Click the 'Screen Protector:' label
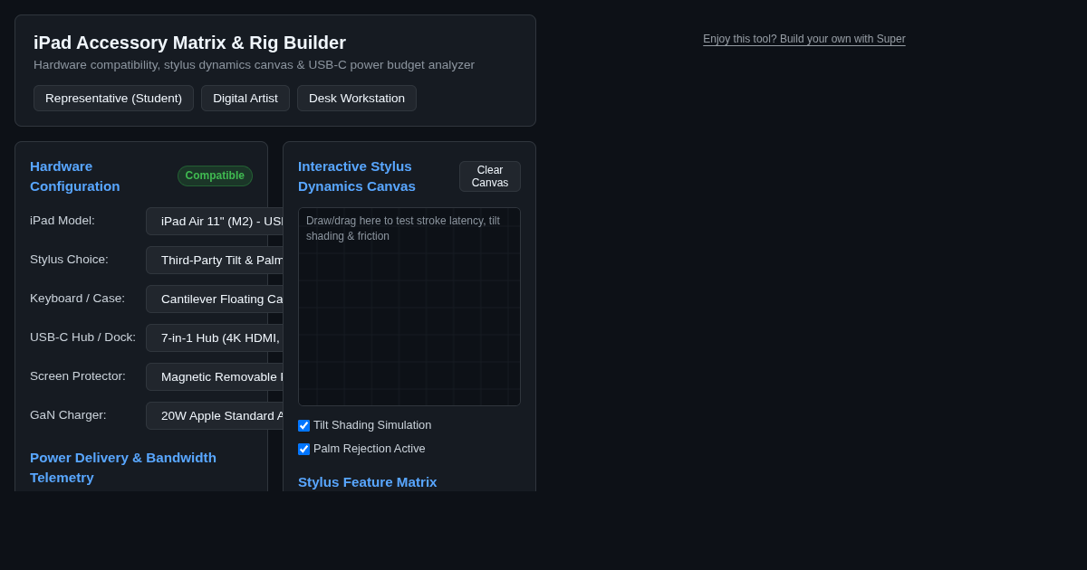This screenshot has width=1087, height=570. coord(78,376)
